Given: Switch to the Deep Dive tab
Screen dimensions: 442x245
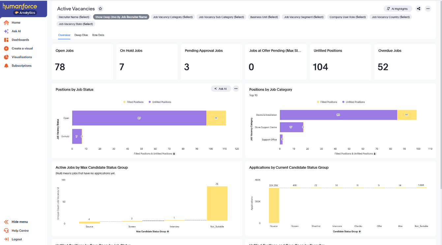Looking at the screenshot, I should (x=81, y=35).
